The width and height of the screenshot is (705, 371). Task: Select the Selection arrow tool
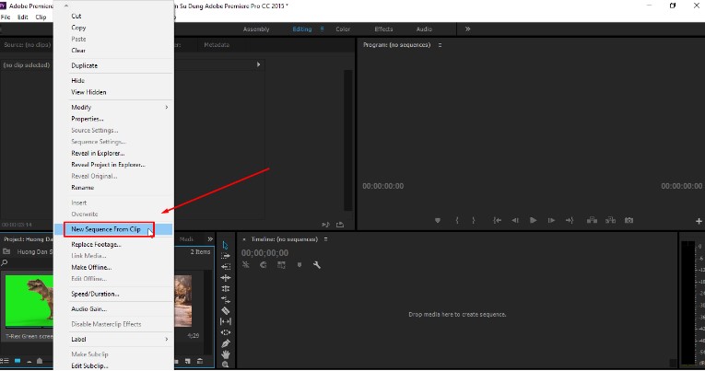point(226,245)
